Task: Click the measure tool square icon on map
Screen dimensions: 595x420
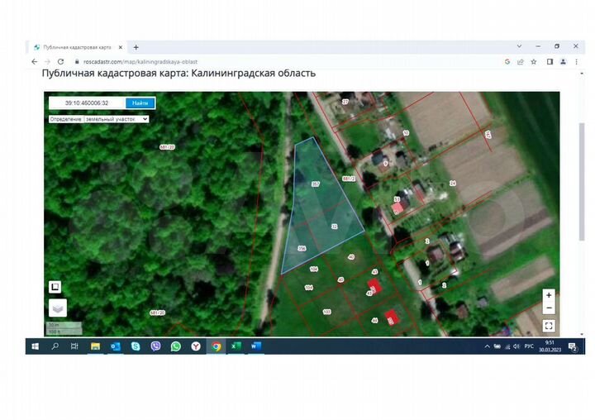Action: 55,287
